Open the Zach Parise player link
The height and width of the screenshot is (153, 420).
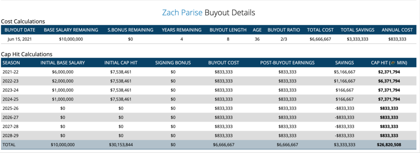pyautogui.click(x=182, y=12)
